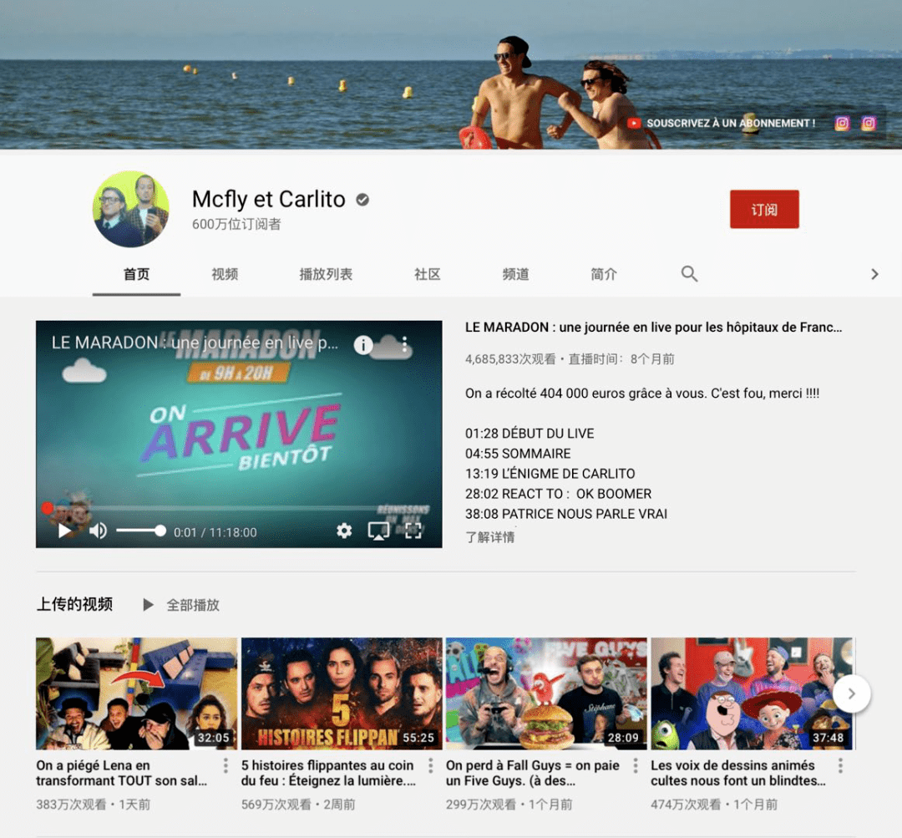Subscribe with the red 订阅 button
This screenshot has height=838, width=902.
coord(764,209)
